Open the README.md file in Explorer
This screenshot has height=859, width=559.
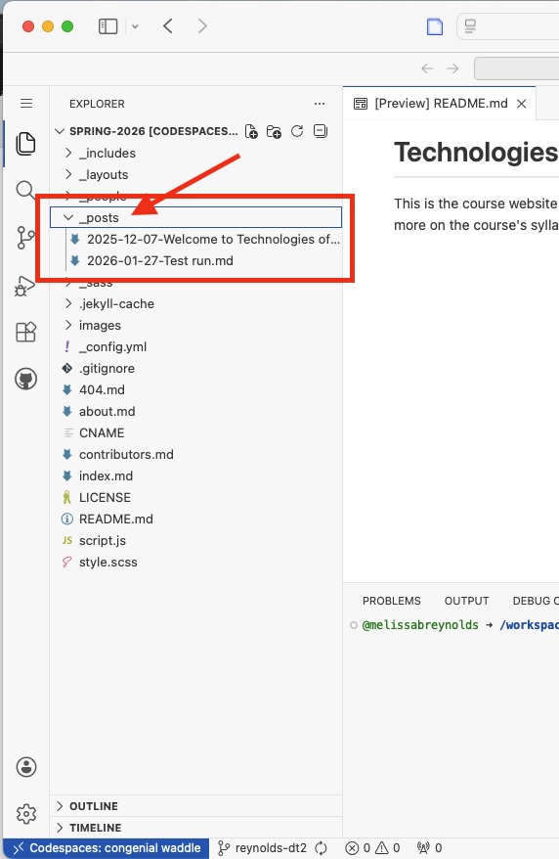point(195,519)
